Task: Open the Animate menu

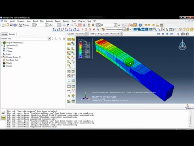Action: click(49, 21)
